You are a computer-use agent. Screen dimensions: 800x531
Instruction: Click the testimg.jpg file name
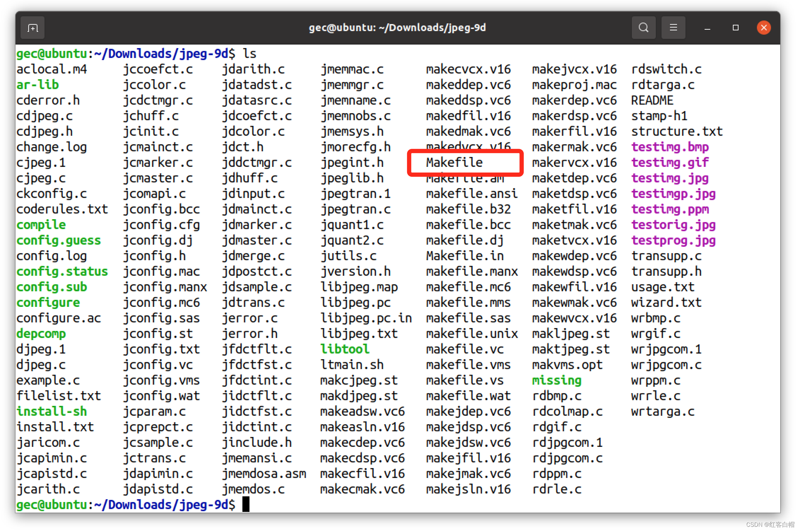[x=670, y=178]
